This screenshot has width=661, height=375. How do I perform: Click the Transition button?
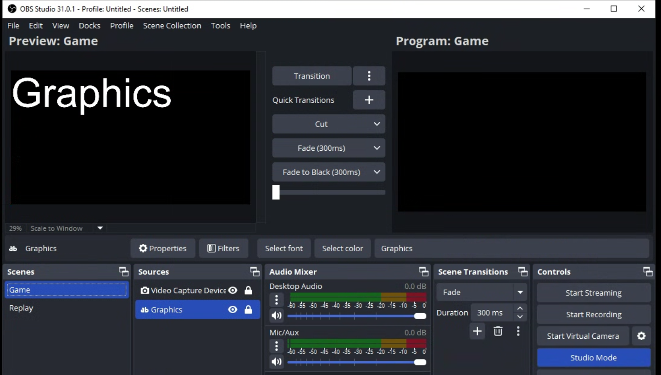pos(312,76)
